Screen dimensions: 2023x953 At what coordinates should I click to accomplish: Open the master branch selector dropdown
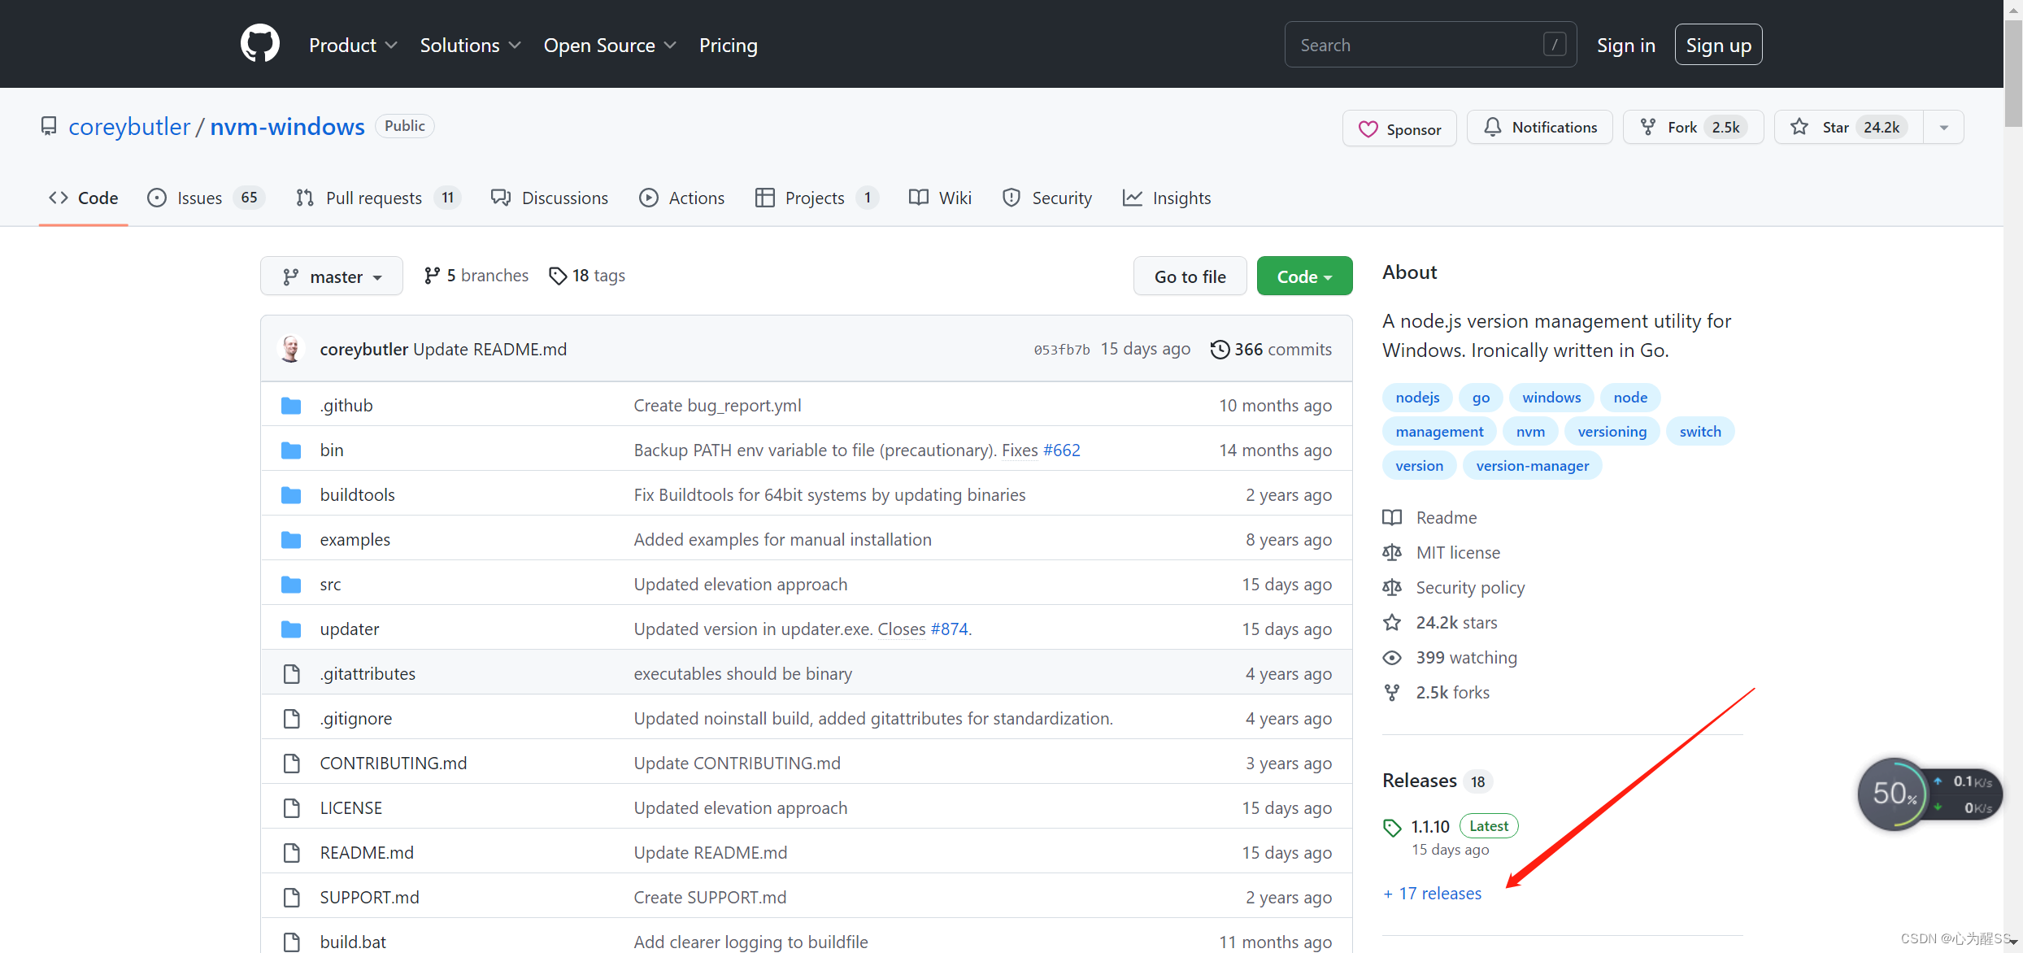[332, 276]
